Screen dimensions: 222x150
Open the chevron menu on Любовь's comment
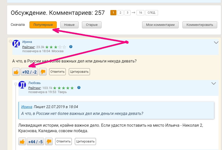click(213, 84)
